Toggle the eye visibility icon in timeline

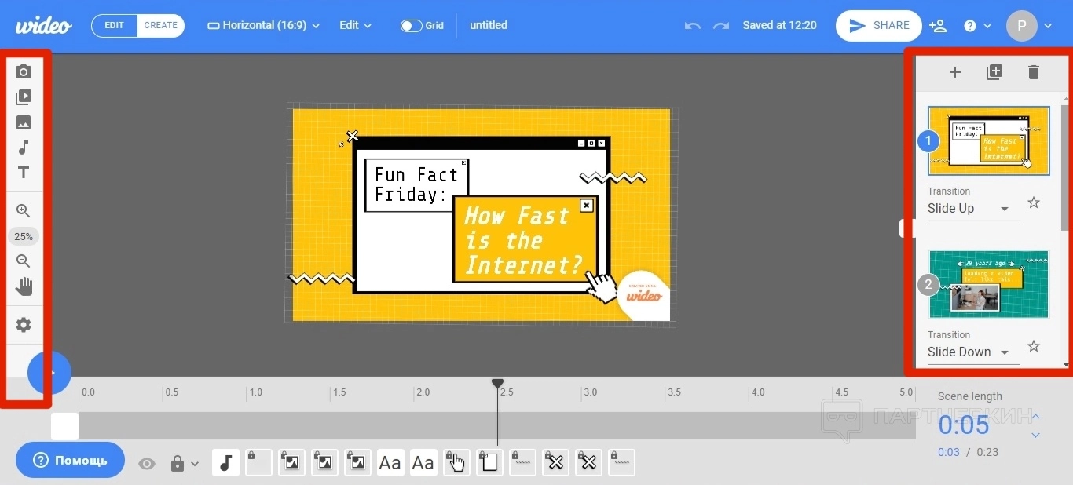(x=147, y=464)
